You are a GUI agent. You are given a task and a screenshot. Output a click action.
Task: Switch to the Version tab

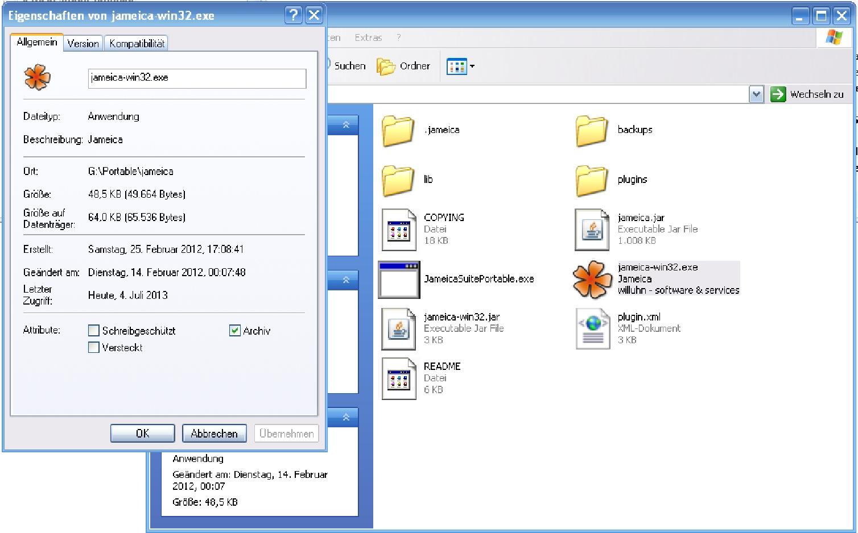[83, 43]
